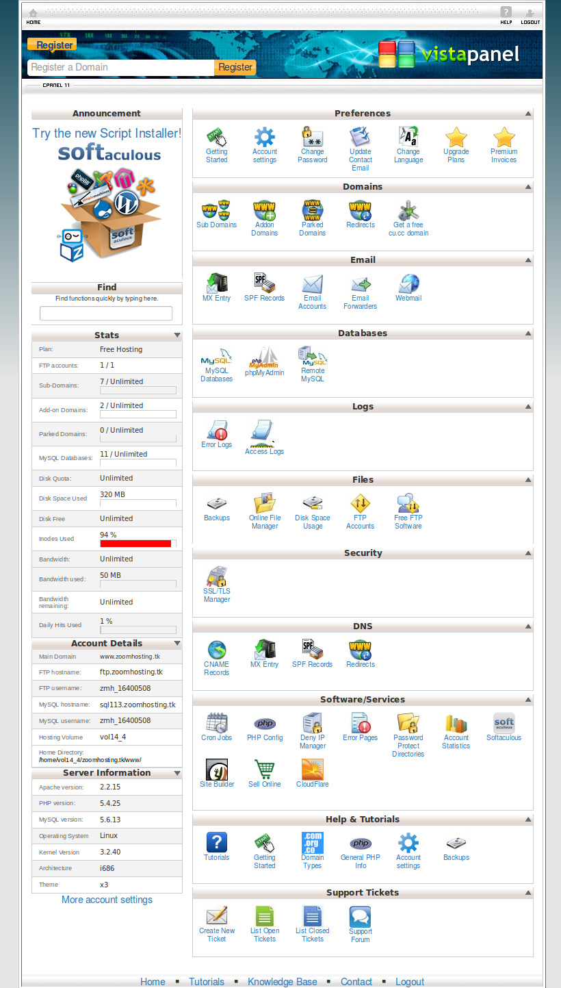This screenshot has height=988, width=561.
Task: Open Cron Jobs
Action: [x=217, y=727]
